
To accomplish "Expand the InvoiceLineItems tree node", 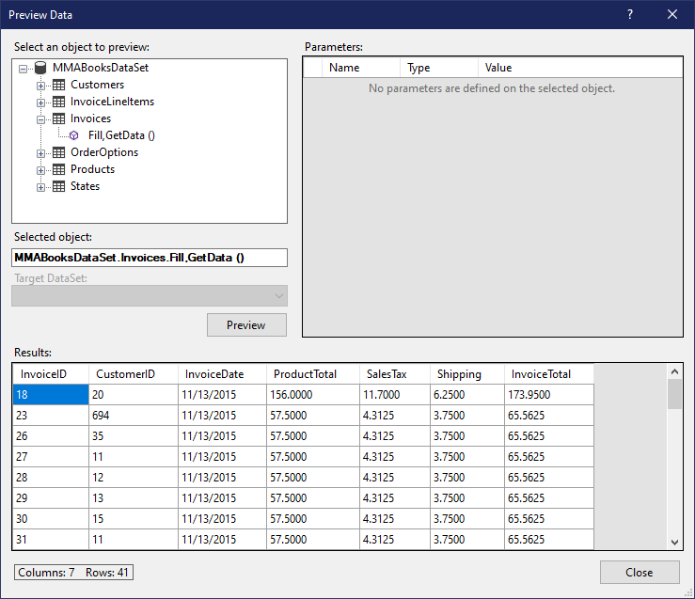I will coord(40,102).
